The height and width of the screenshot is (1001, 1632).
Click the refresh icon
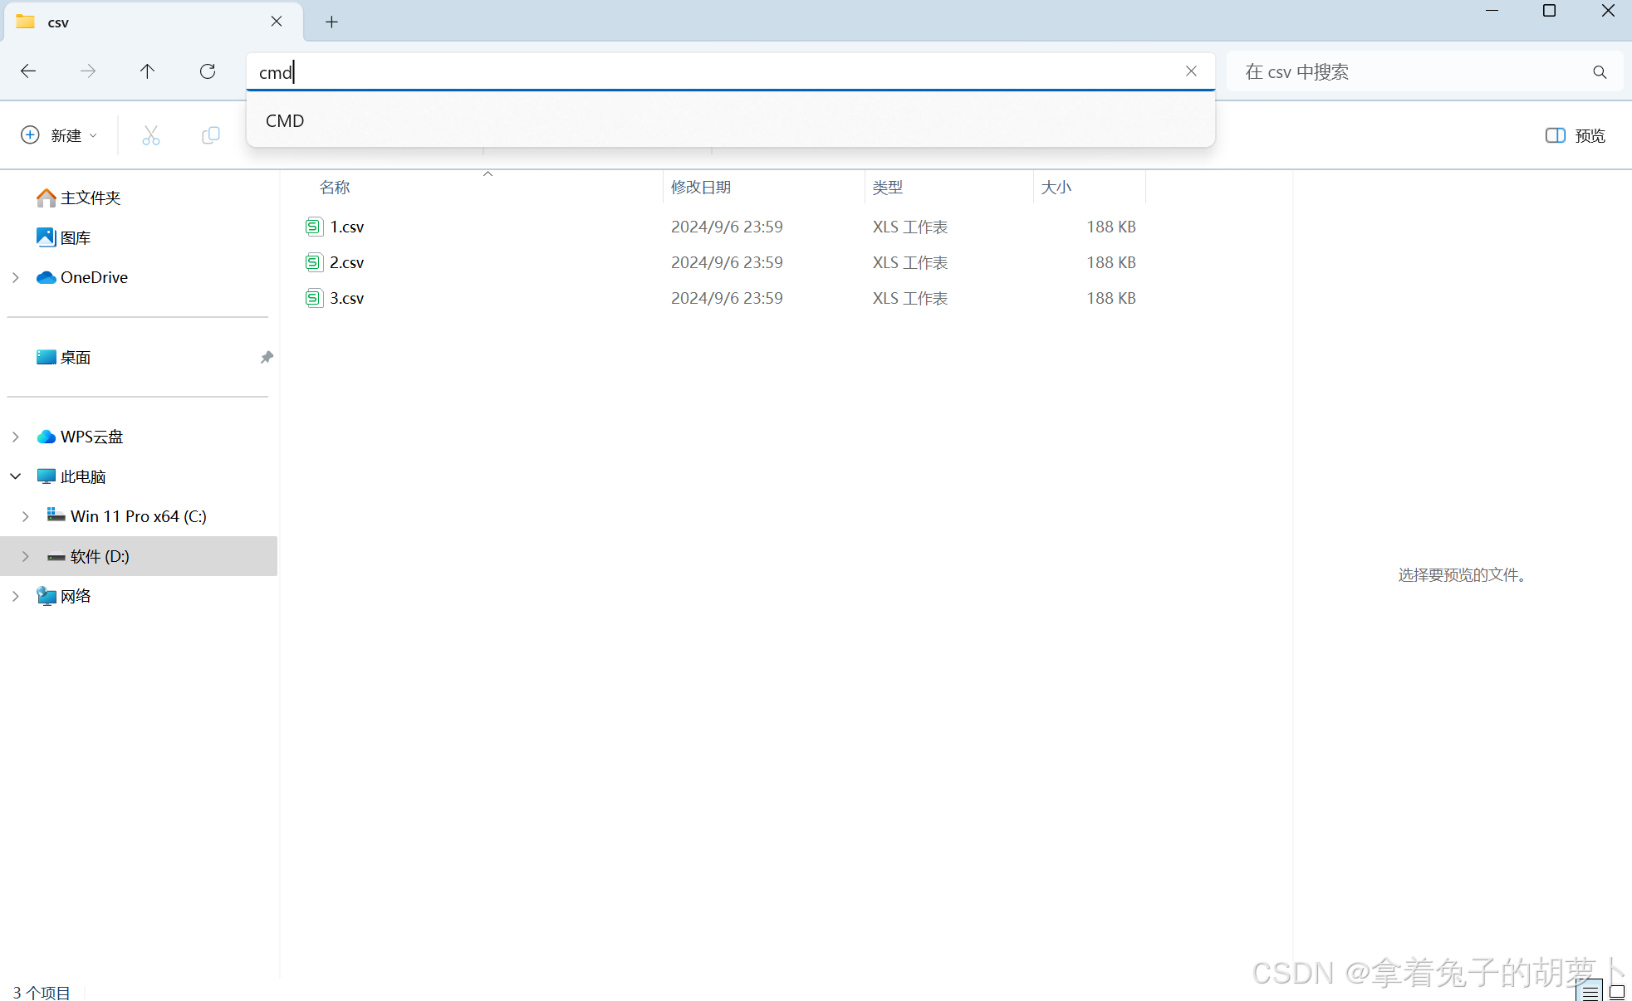click(208, 71)
